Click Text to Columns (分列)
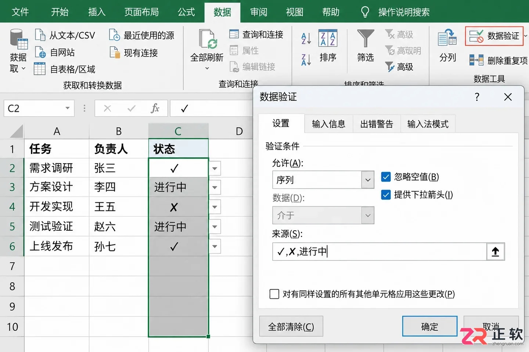 447,45
